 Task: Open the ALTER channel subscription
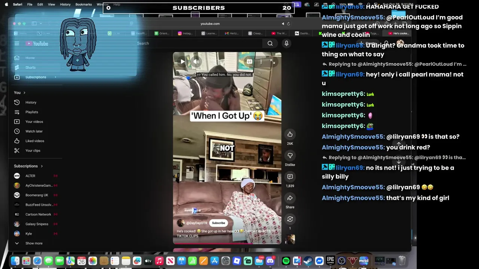point(30,176)
